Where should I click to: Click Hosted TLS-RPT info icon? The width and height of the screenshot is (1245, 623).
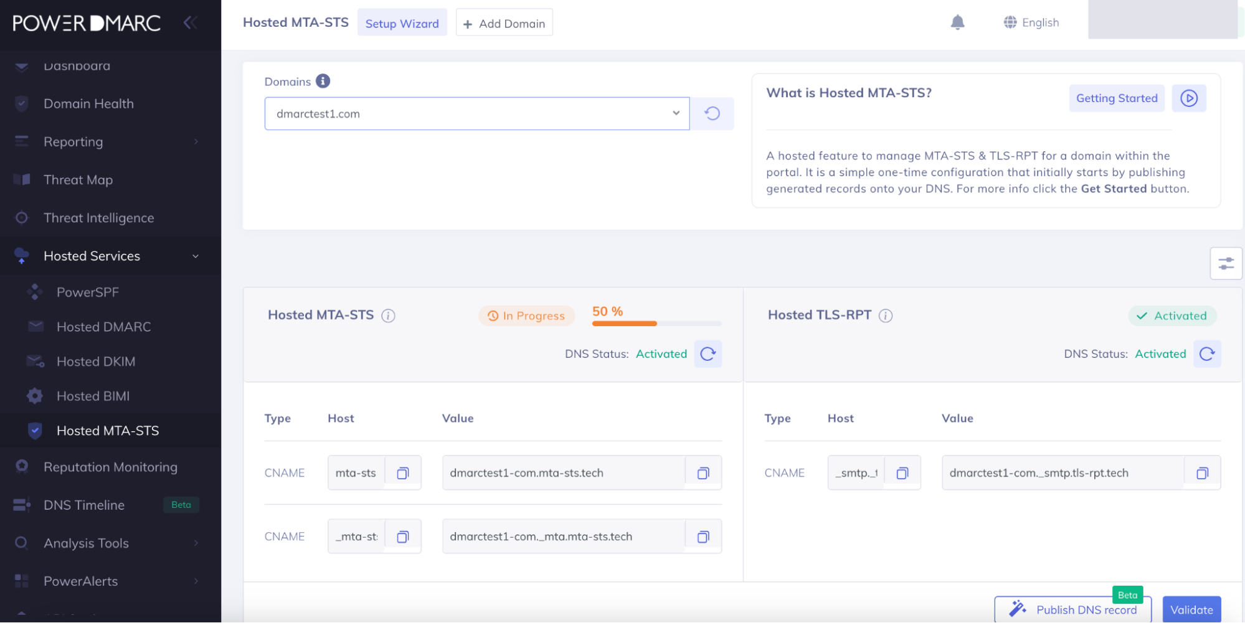pyautogui.click(x=886, y=316)
